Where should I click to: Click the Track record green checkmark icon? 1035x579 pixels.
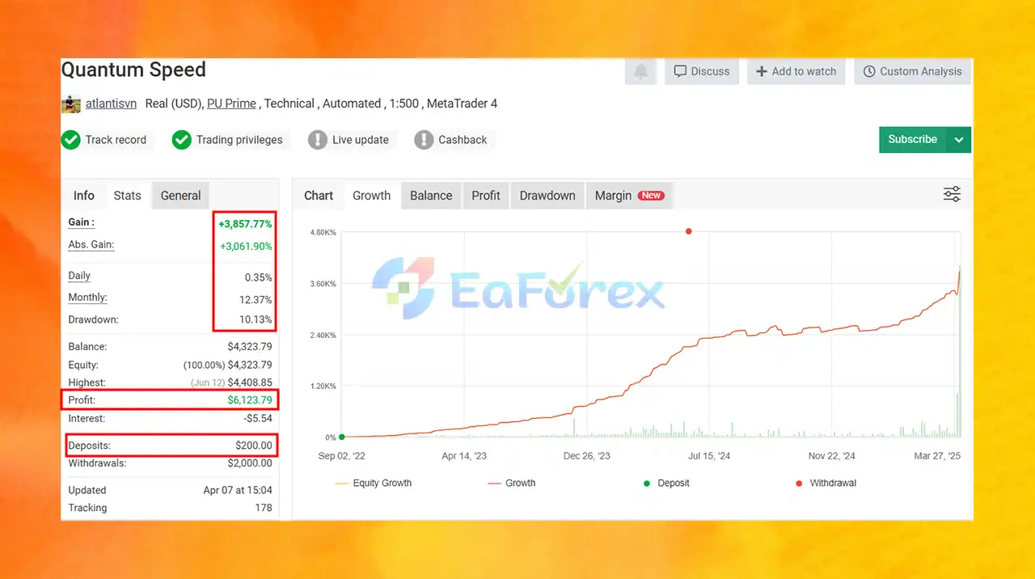(x=70, y=140)
